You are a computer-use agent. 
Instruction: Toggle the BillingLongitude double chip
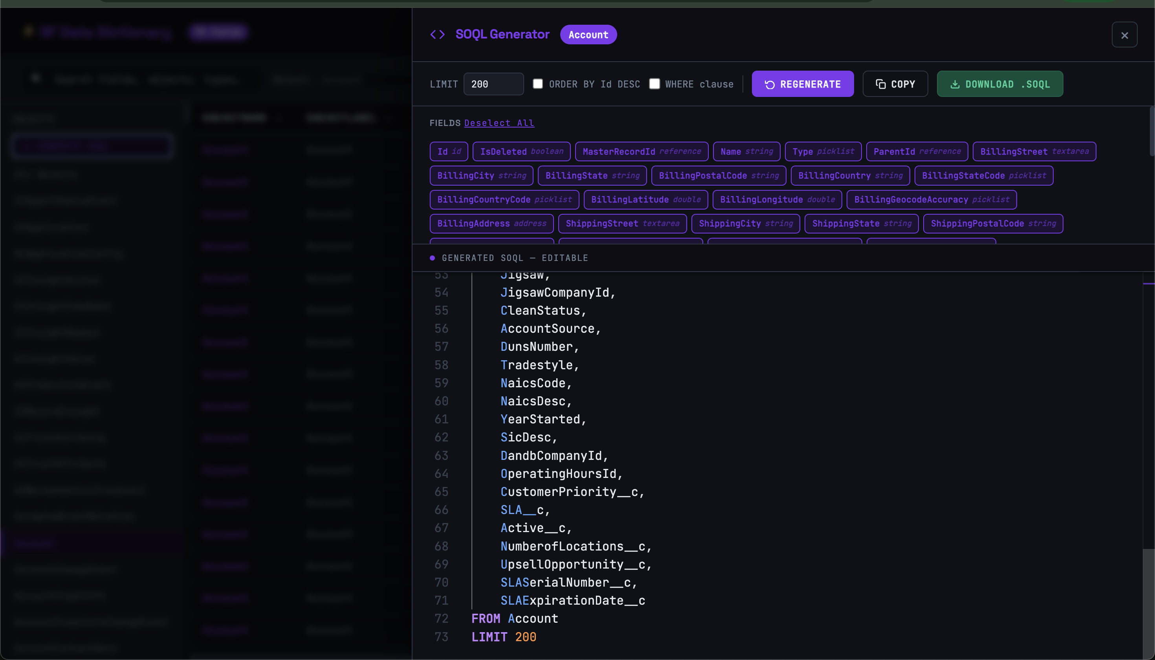pos(777,199)
